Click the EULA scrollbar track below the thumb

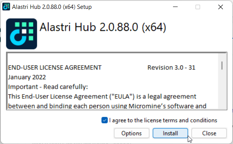tap(222, 89)
